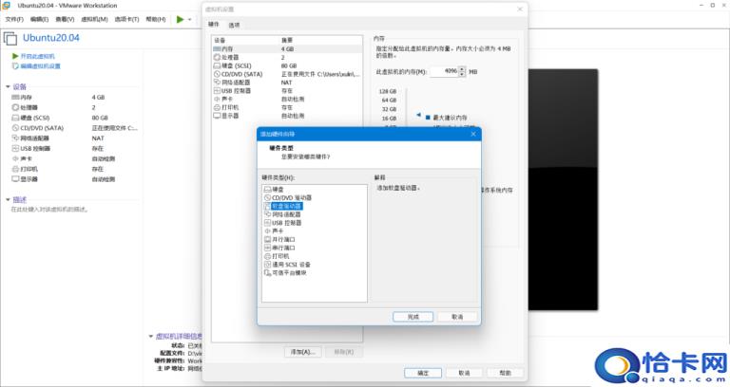Select 并行端口 in hardware type list
Screen dimensions: 730x387
pos(279,240)
